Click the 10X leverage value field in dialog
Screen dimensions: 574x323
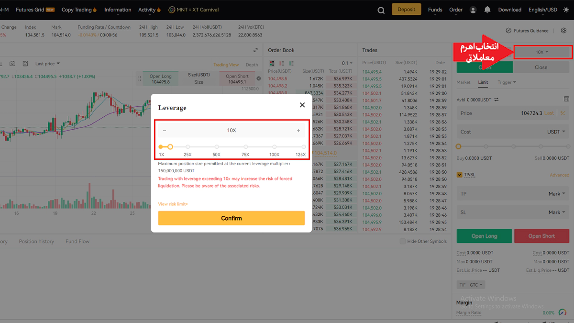click(232, 131)
